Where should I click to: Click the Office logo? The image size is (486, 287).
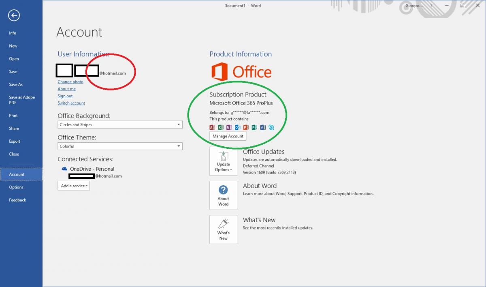241,72
